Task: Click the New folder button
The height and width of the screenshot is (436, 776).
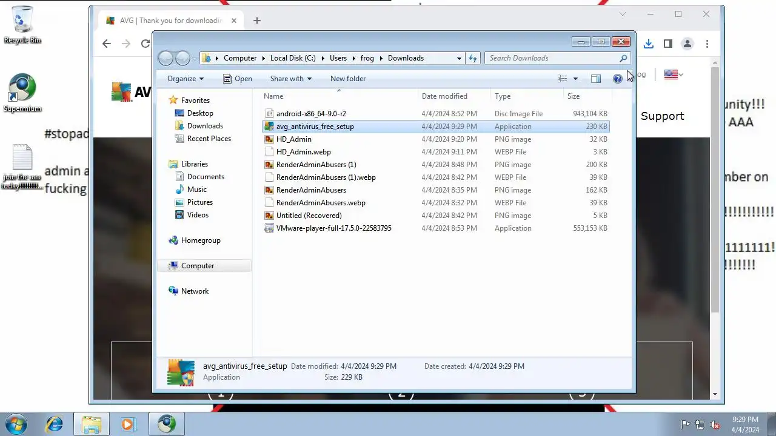Action: pos(348,79)
